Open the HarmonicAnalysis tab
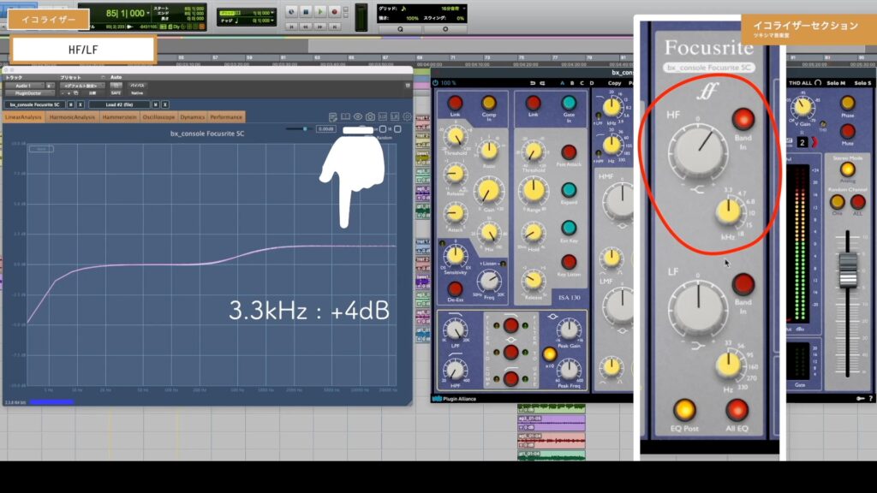The height and width of the screenshot is (493, 877). pyautogui.click(x=72, y=117)
